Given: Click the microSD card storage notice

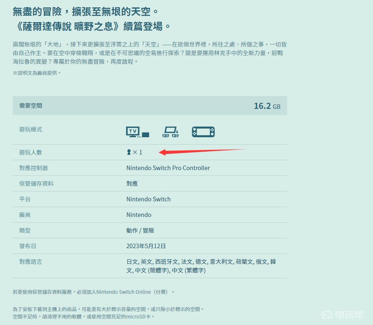Looking at the screenshot, I should [84, 317].
